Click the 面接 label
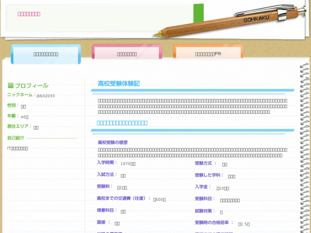 point(103,222)
